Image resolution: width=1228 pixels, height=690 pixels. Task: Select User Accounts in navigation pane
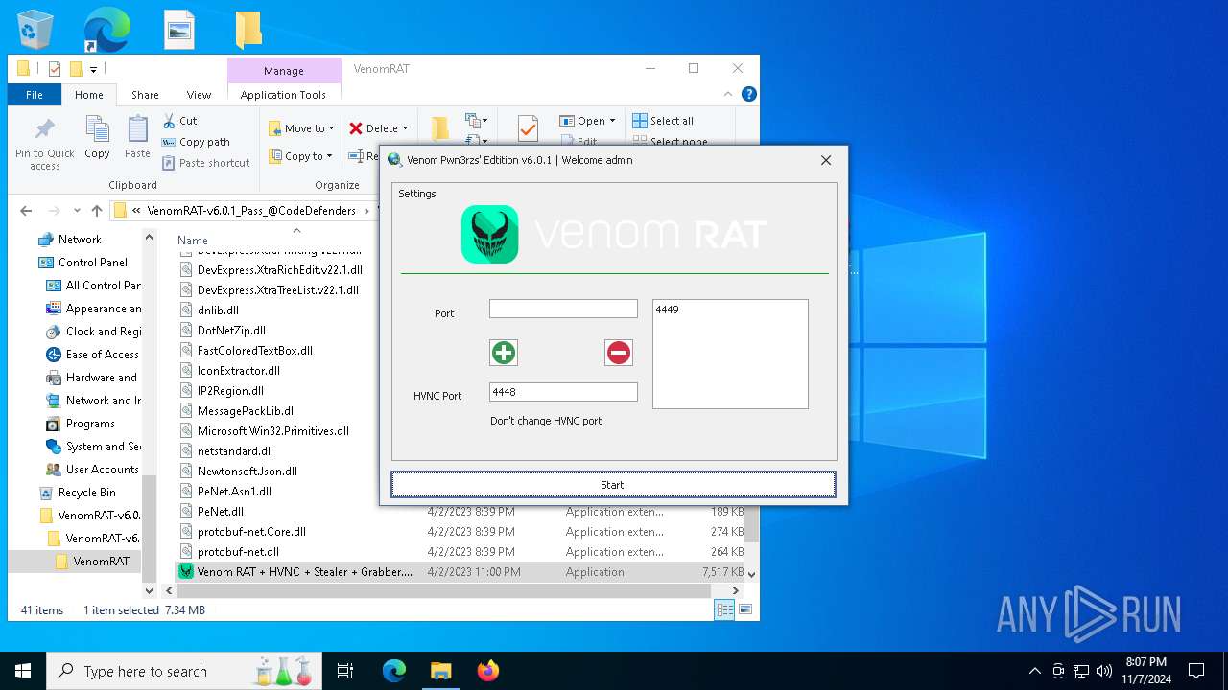click(x=102, y=470)
